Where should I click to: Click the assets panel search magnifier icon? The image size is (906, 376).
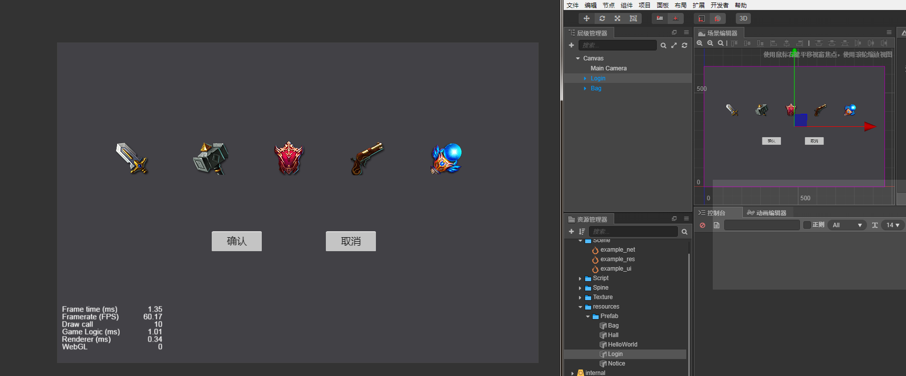click(x=684, y=232)
